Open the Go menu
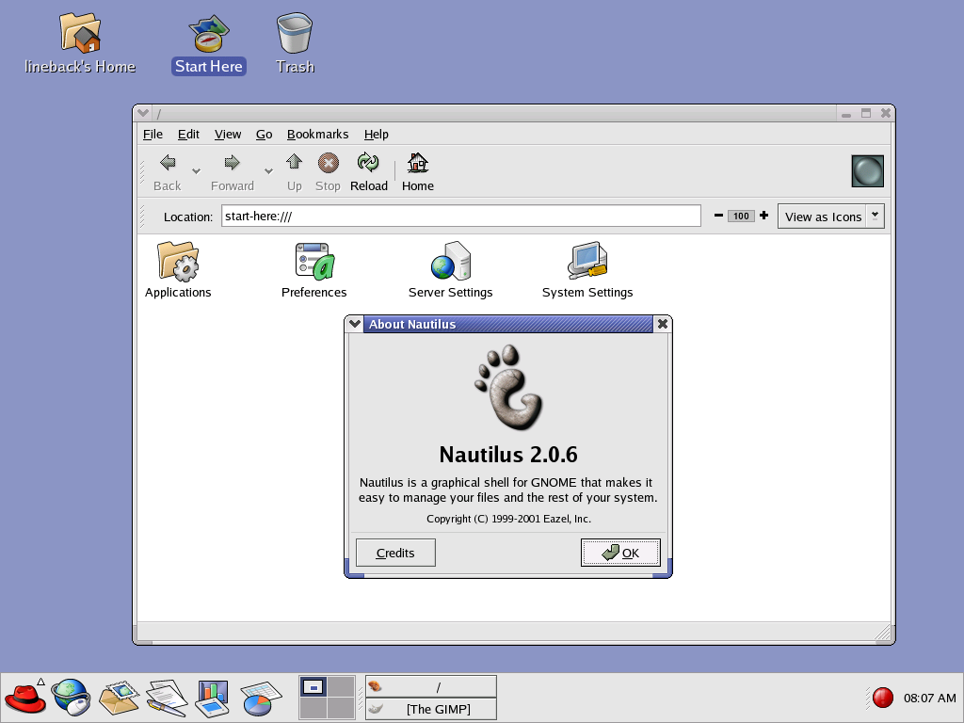The image size is (964, 723). 264,134
